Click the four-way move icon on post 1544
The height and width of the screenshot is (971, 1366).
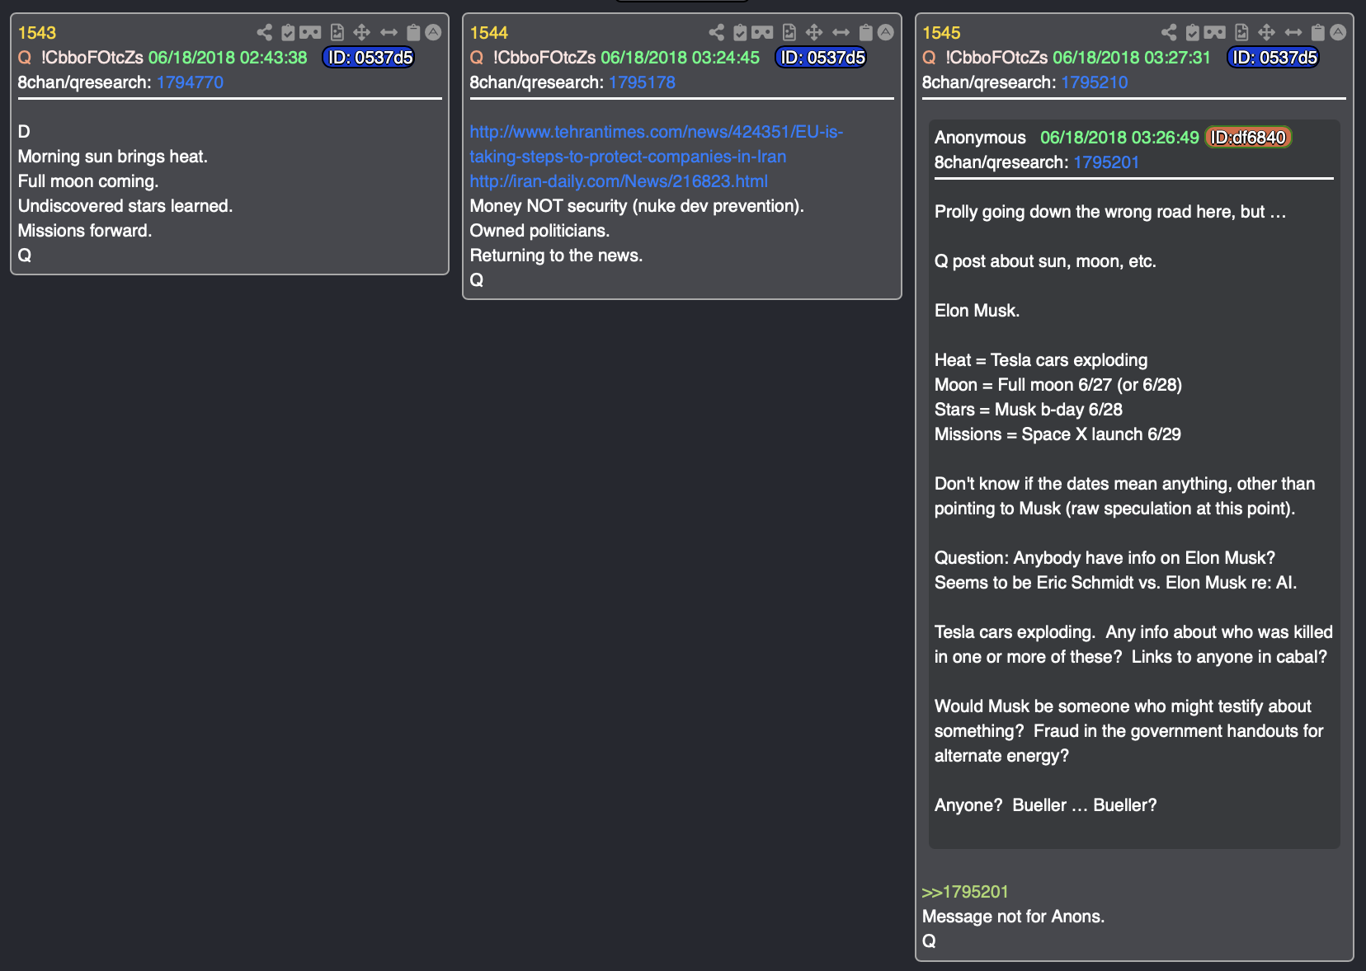click(x=813, y=32)
